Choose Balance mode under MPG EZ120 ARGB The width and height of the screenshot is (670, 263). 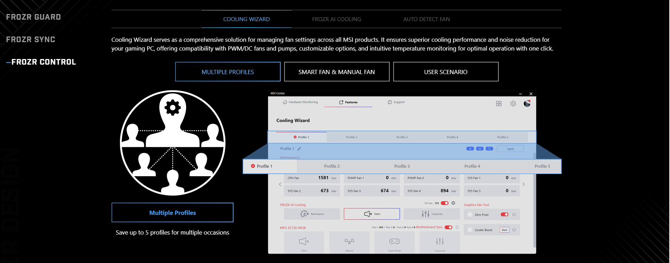point(349,242)
